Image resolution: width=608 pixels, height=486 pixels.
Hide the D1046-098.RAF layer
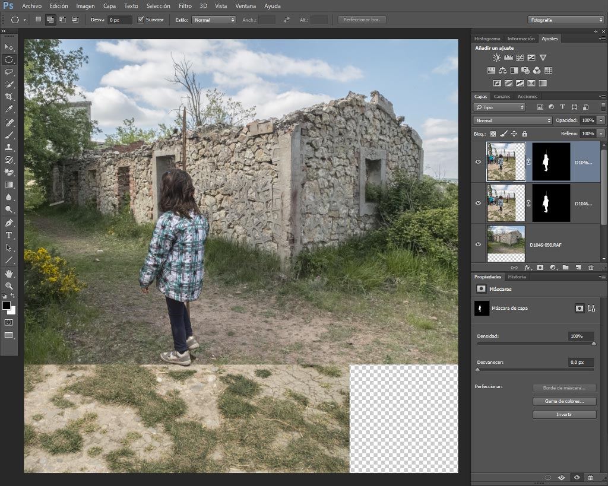pyautogui.click(x=478, y=244)
